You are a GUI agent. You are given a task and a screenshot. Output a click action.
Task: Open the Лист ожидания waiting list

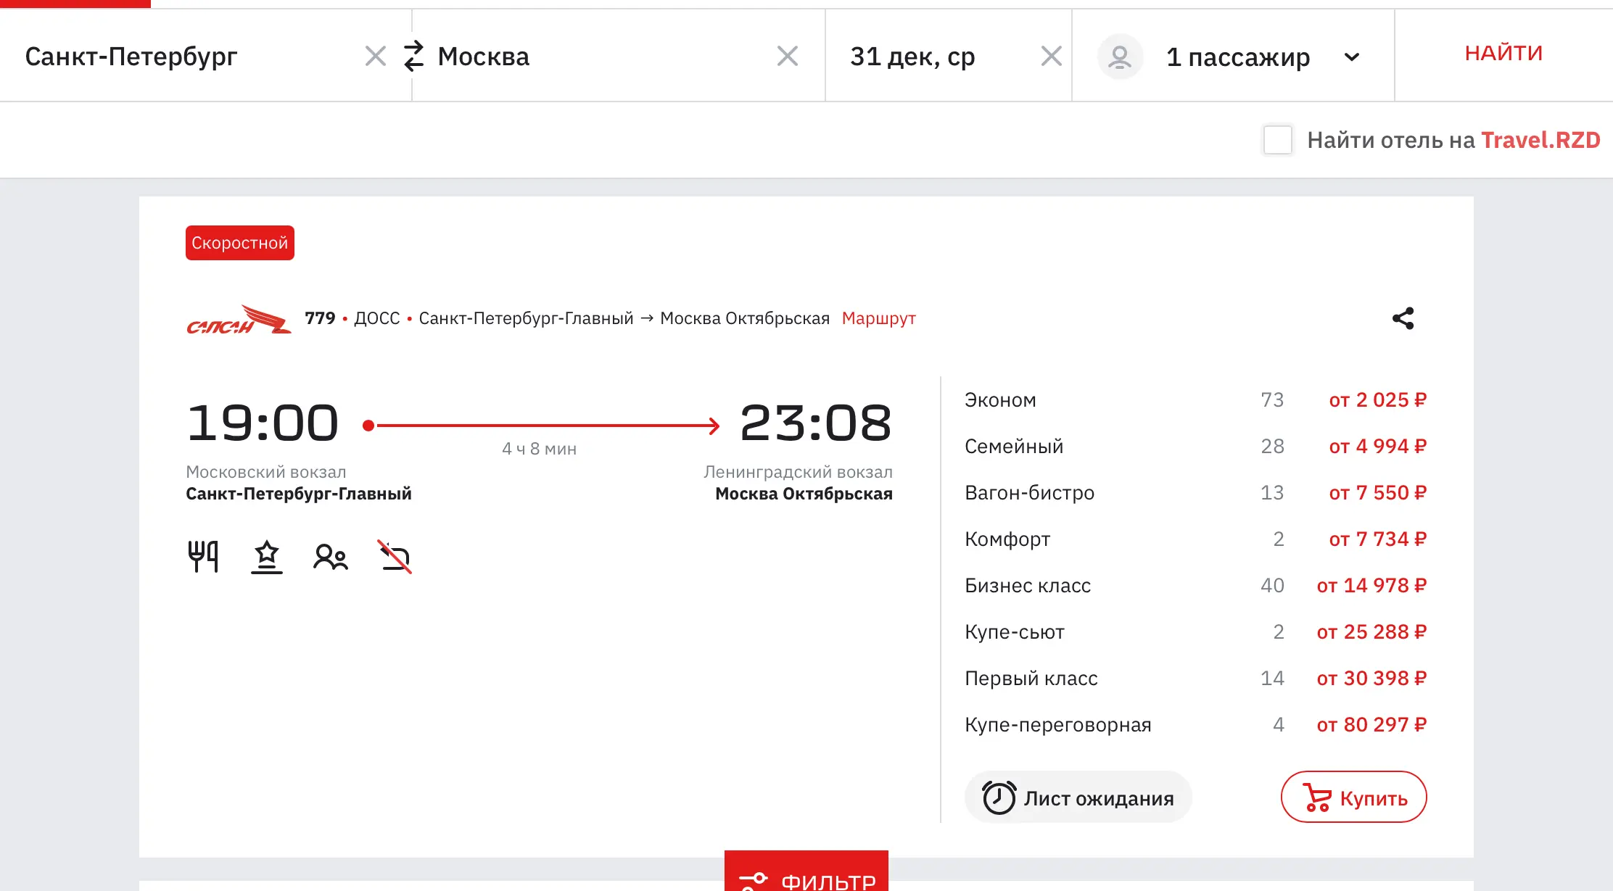point(1078,797)
